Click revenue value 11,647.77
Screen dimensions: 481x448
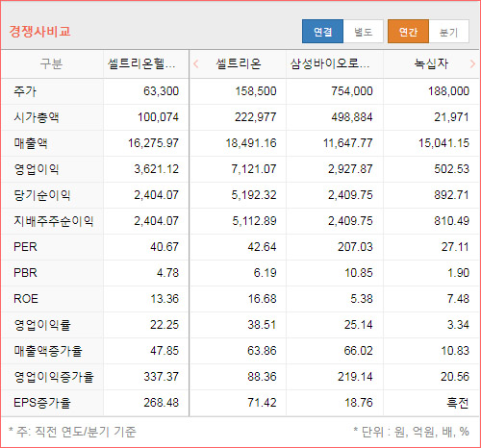click(x=348, y=143)
